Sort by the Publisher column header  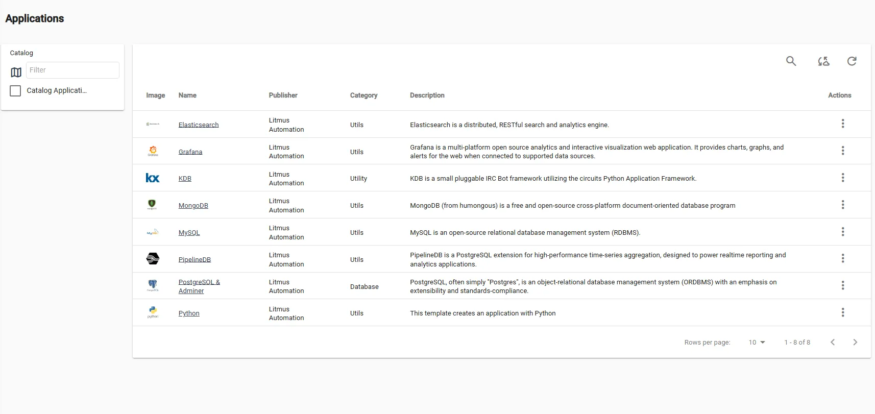pyautogui.click(x=283, y=95)
